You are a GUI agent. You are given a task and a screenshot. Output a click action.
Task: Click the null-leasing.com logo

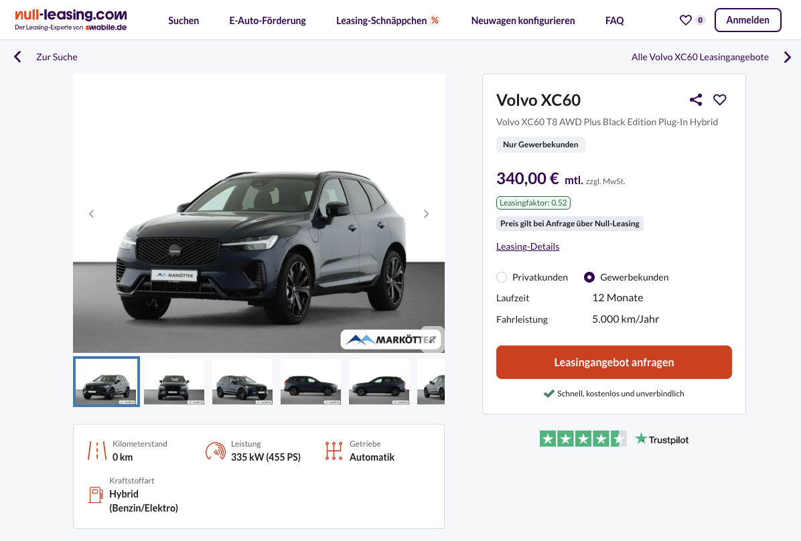[71, 20]
